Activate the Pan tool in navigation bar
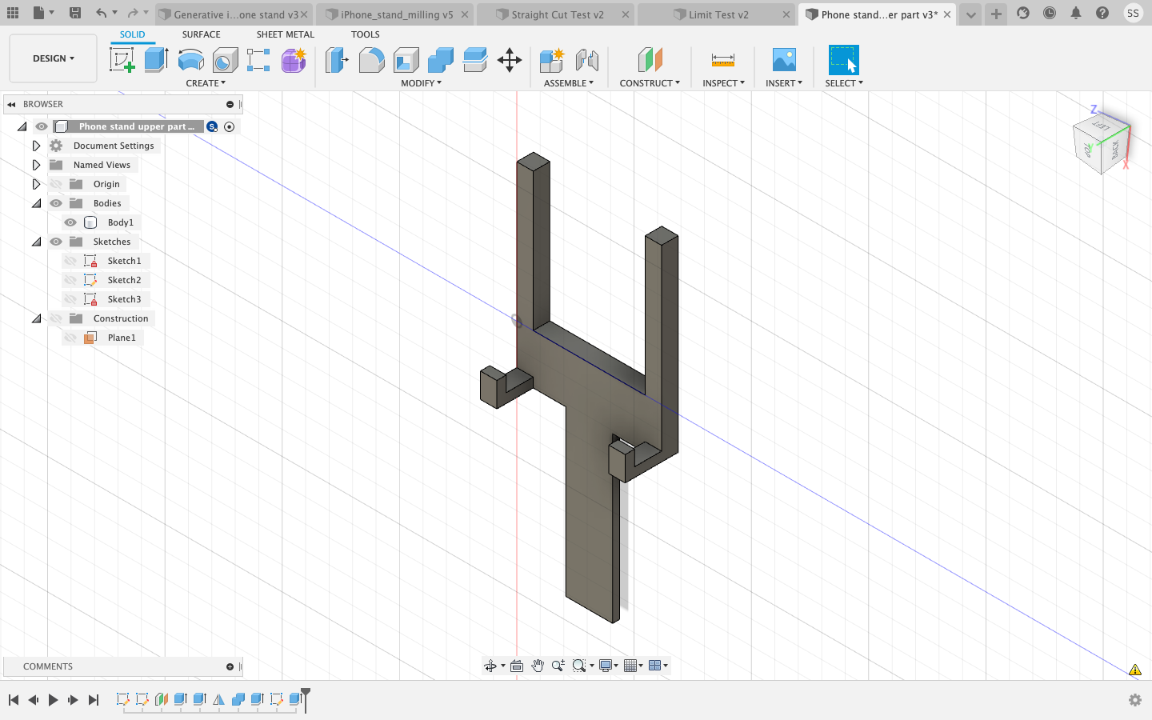This screenshot has width=1152, height=720. pyautogui.click(x=538, y=665)
